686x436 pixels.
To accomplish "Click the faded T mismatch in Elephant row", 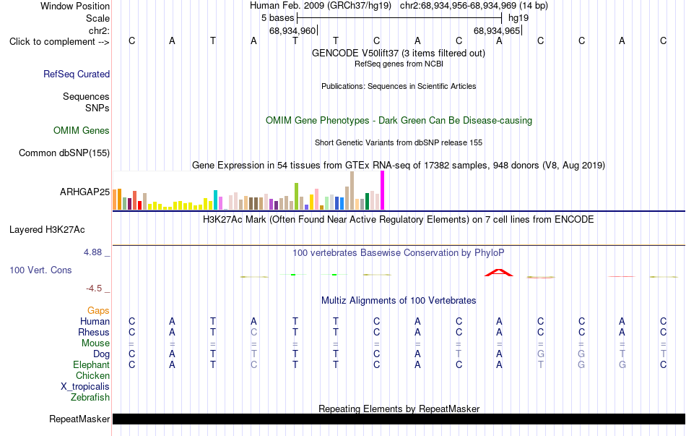I will (x=541, y=364).
